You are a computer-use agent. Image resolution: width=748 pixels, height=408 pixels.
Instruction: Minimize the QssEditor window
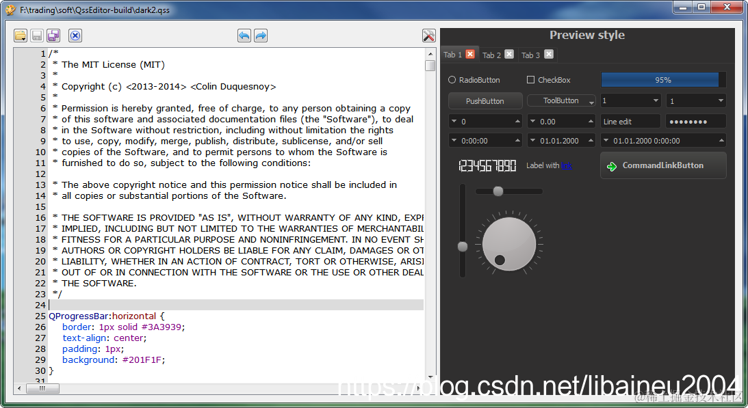click(683, 7)
